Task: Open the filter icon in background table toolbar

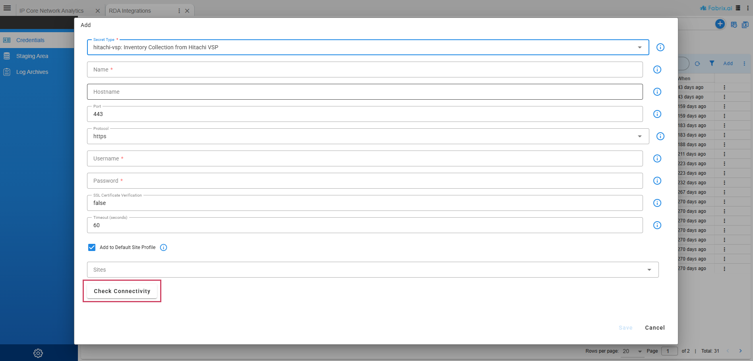Action: 712,63
